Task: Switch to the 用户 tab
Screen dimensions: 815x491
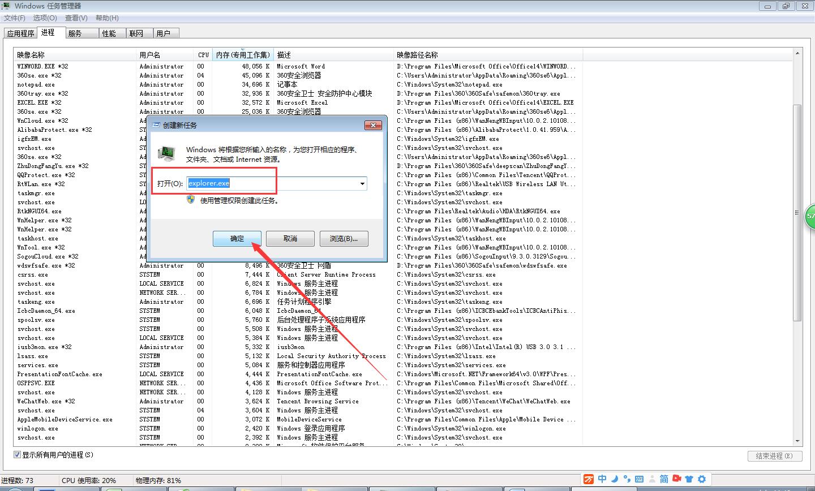Action: (x=166, y=33)
